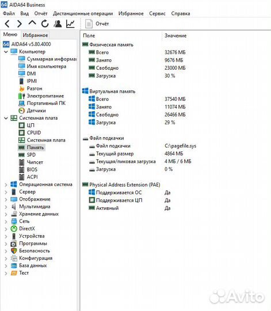Expand the Безопасность node
This screenshot has height=311, width=271.
tap(6, 251)
